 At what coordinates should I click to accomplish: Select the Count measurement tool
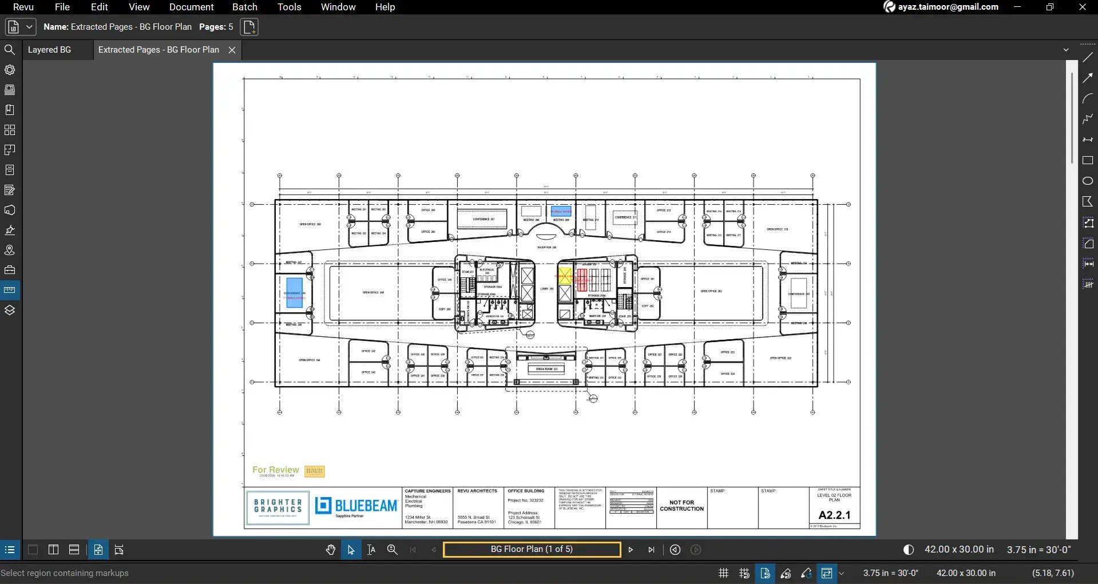(x=1088, y=284)
